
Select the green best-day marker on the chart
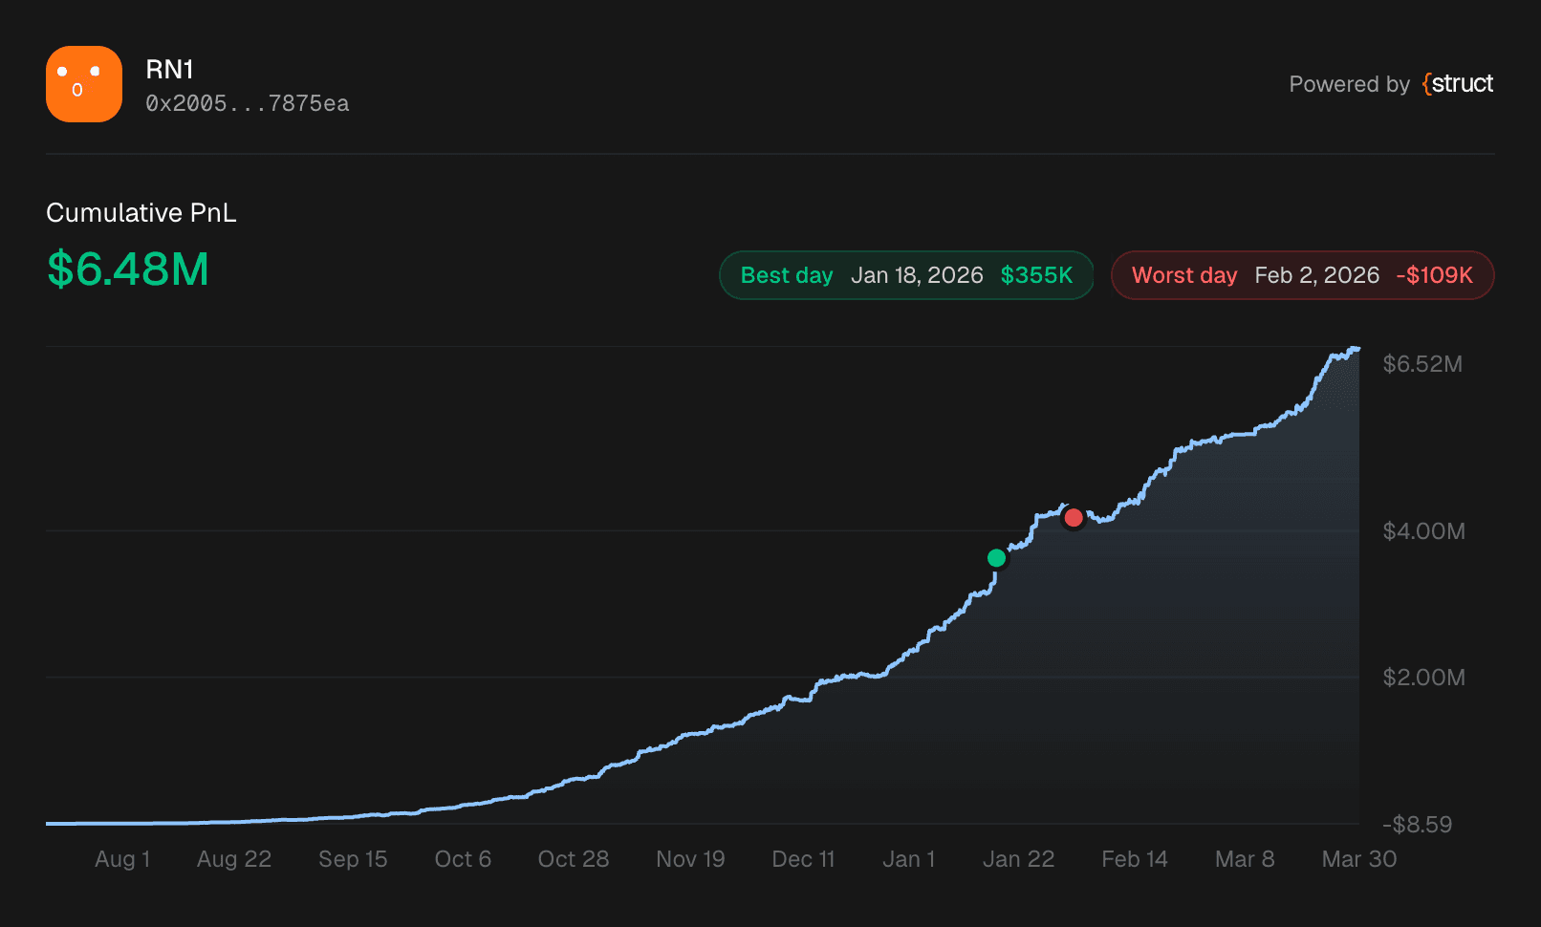tap(997, 557)
